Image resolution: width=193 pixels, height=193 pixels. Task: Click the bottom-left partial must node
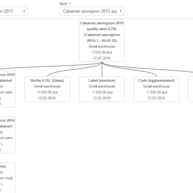(x=8, y=178)
